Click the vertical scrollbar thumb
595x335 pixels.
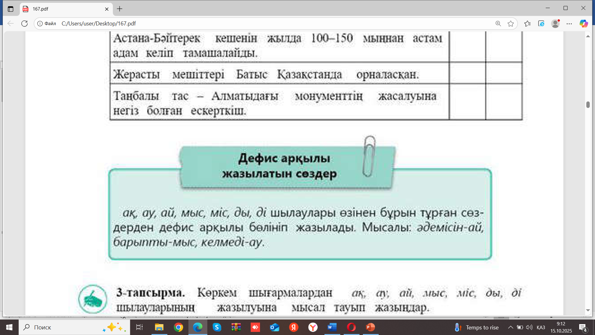[588, 105]
